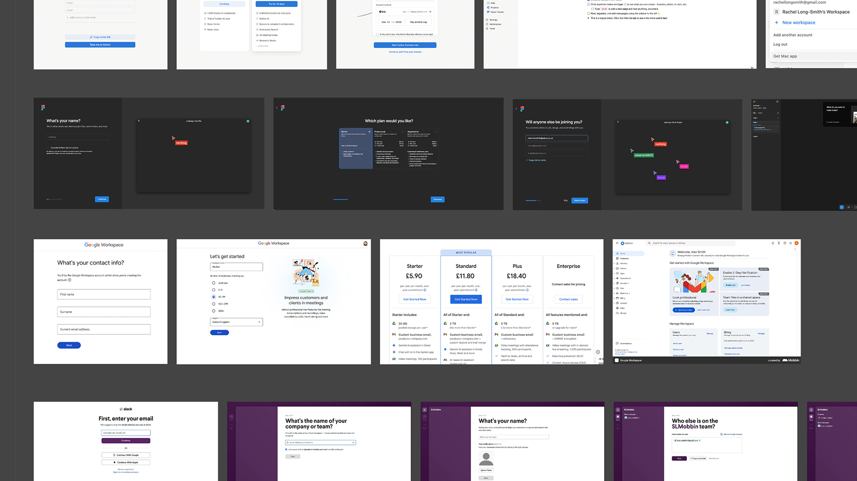This screenshot has width=857, height=481.
Task: Click info icon beside Starter commitment text
Action: (425, 290)
